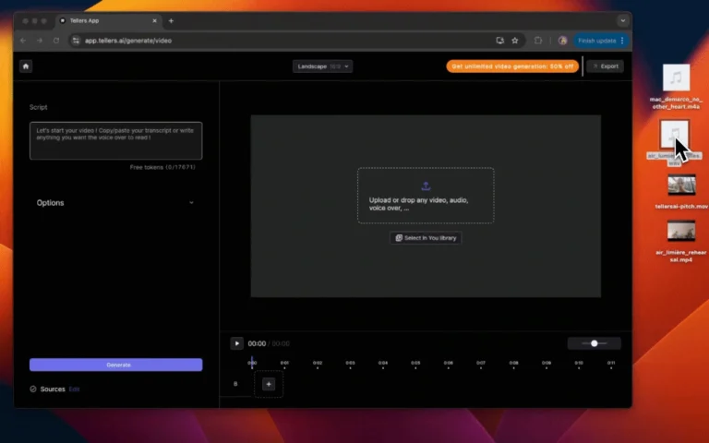Screen dimensions: 709x443
Task: Go forward in browser history
Action: click(40, 41)
